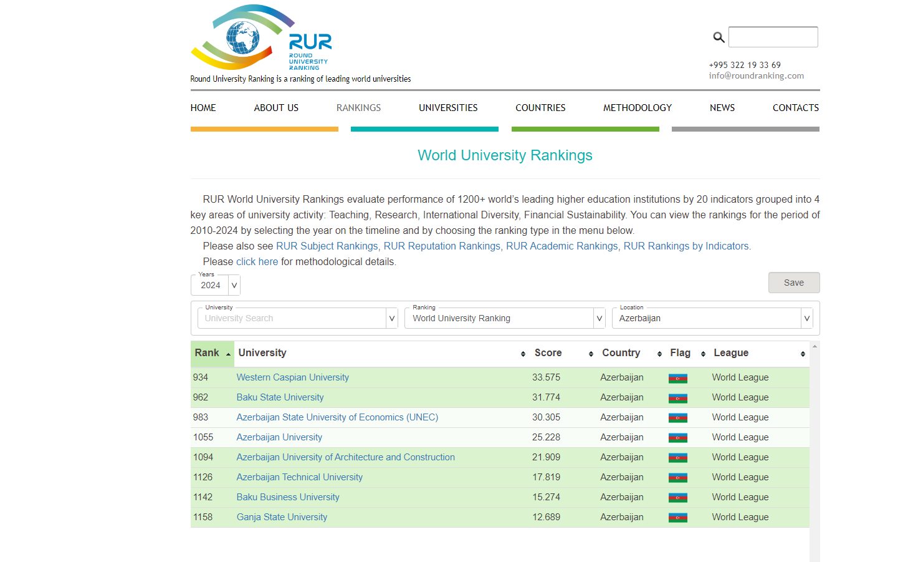Click the RUR globe logo
Viewport: 908px width, 562px height.
(x=261, y=37)
